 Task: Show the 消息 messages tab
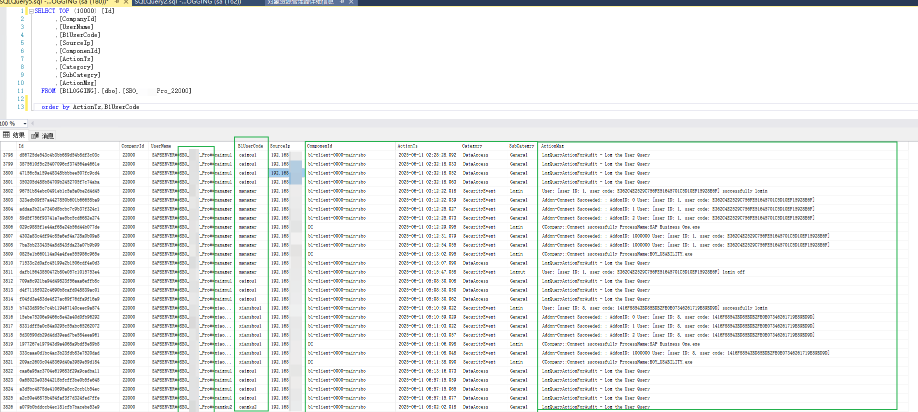pyautogui.click(x=43, y=135)
